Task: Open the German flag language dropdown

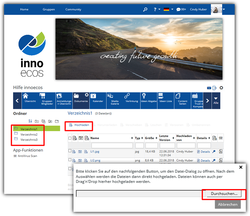Action: [168, 9]
